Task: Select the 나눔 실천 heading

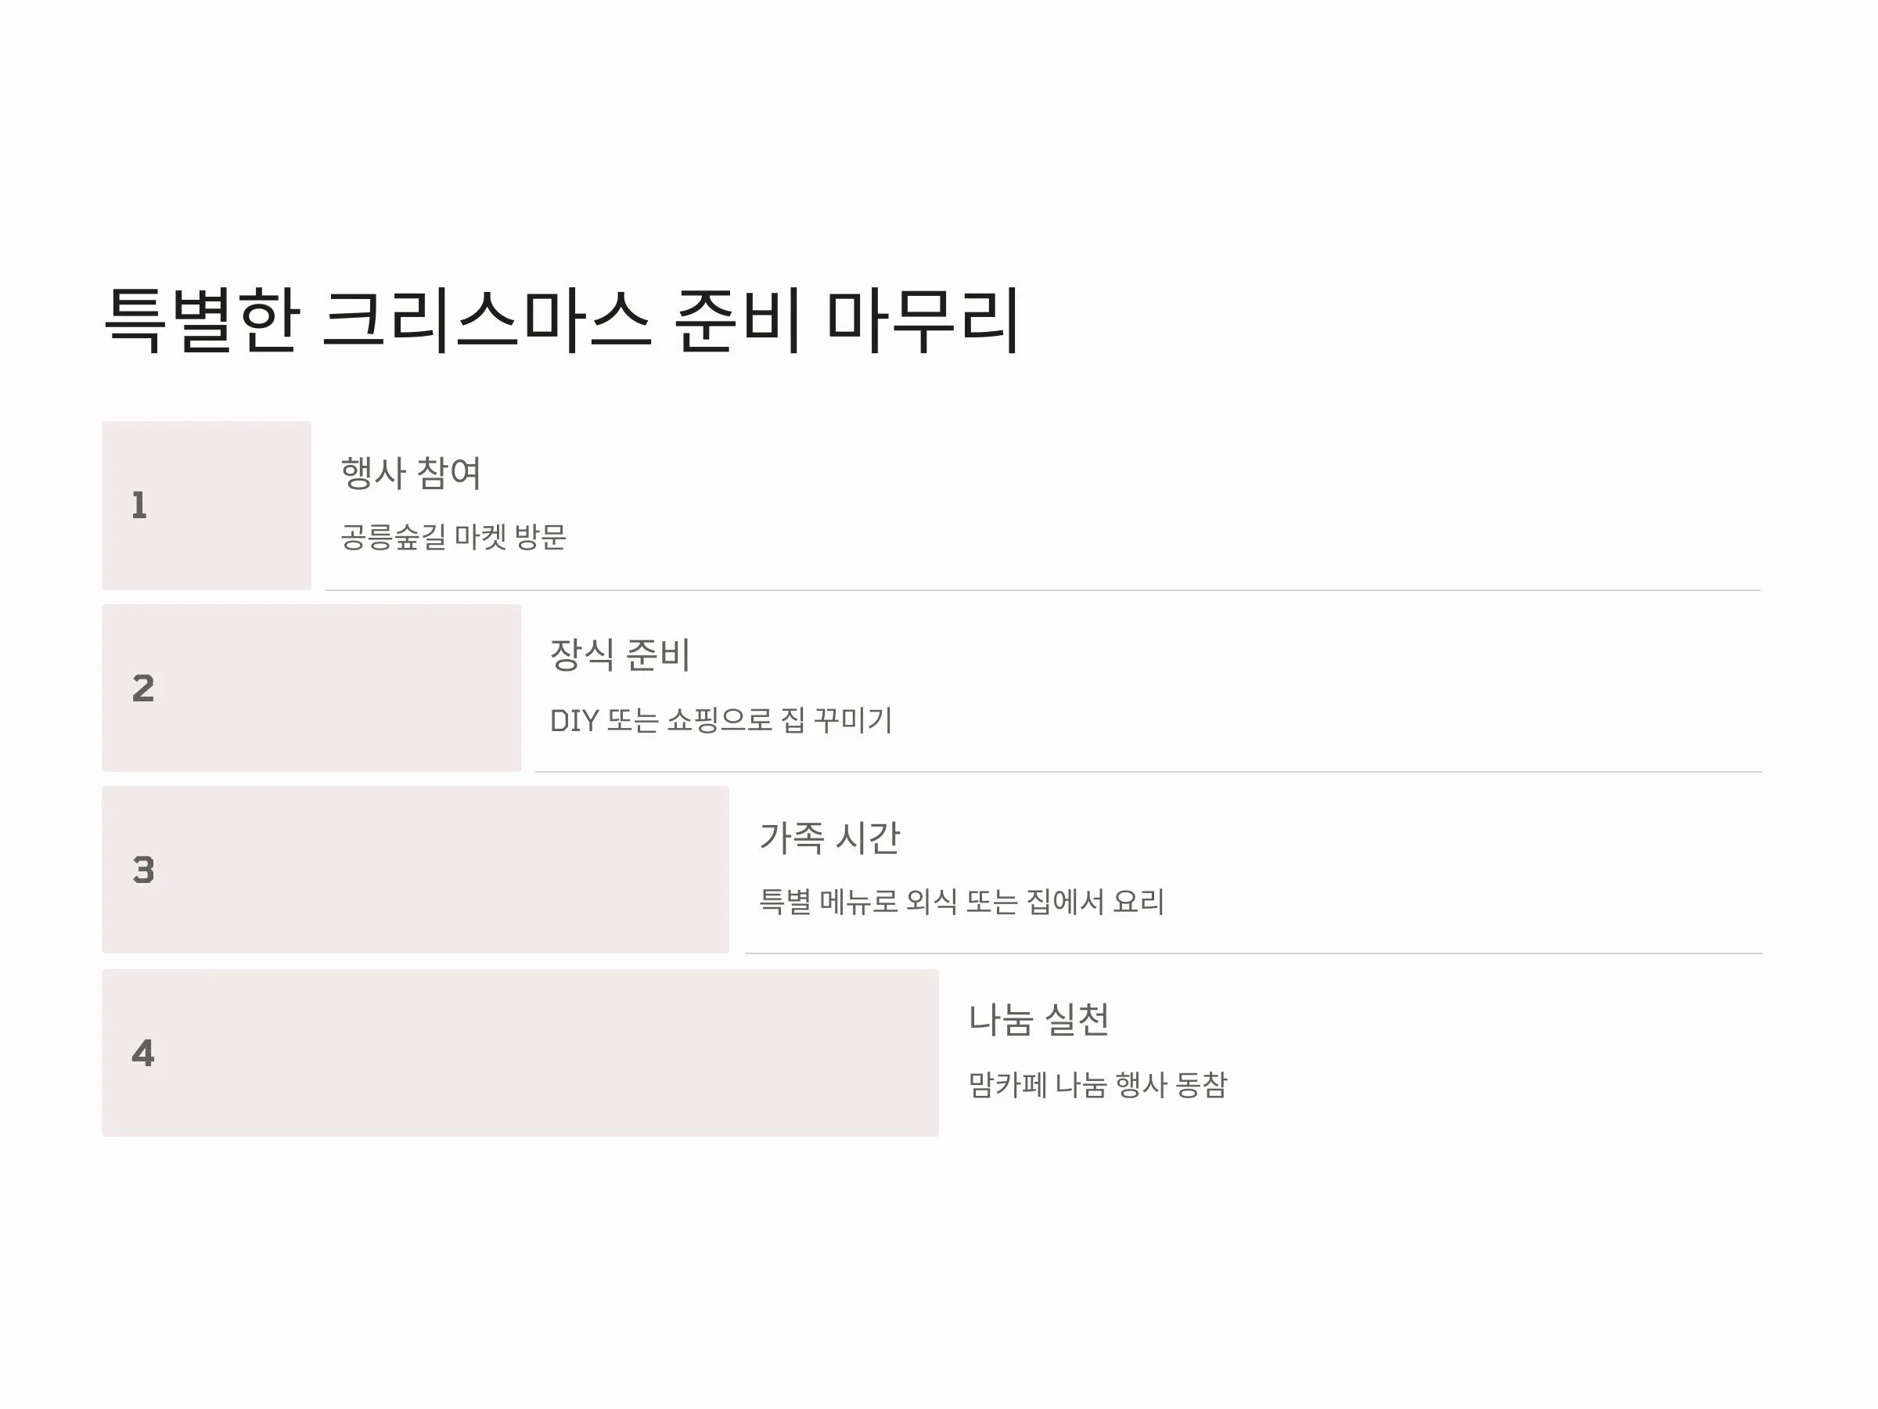Action: [1038, 1020]
